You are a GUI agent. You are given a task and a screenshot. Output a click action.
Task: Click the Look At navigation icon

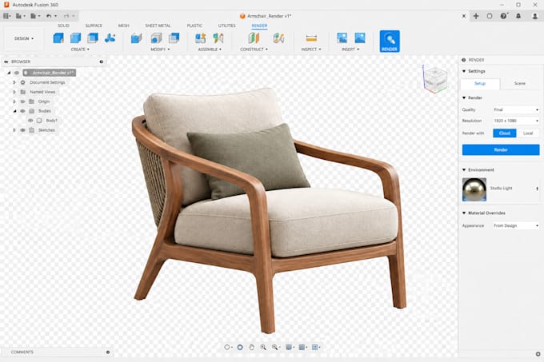click(x=240, y=347)
